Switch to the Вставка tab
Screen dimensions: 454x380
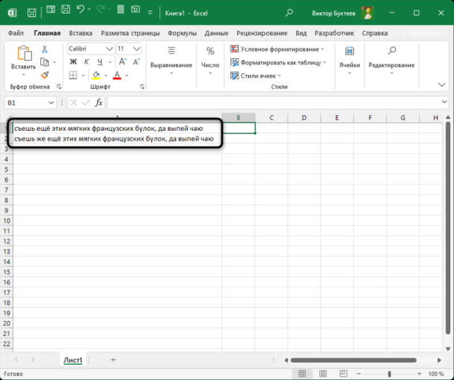[81, 33]
